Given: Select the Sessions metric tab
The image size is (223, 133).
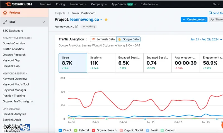Looking at the screenshot, I should (101, 63).
